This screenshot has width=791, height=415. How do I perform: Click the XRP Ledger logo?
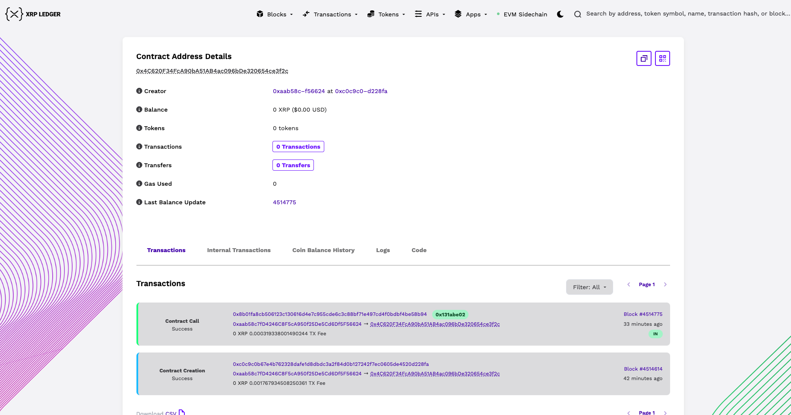point(33,14)
